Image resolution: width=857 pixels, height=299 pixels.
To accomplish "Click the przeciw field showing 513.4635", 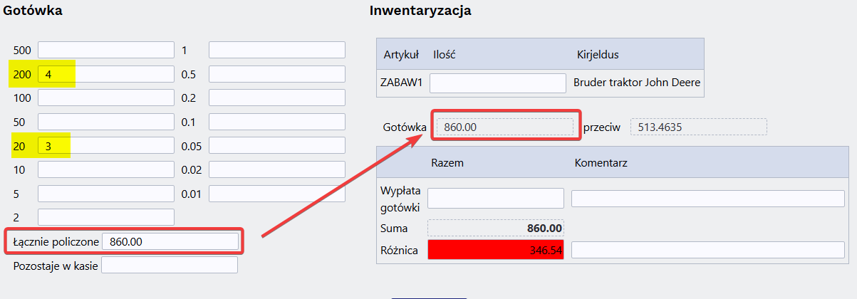I will [x=698, y=127].
